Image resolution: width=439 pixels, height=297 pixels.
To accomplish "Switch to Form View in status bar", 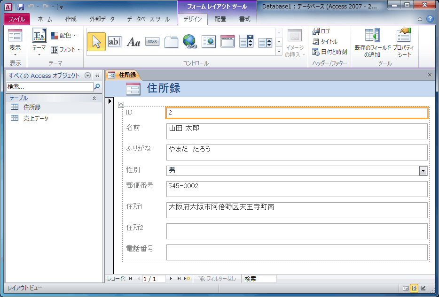I will (x=406, y=288).
